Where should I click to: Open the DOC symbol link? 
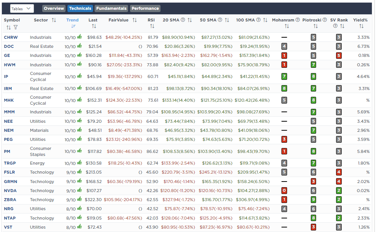click(x=9, y=46)
